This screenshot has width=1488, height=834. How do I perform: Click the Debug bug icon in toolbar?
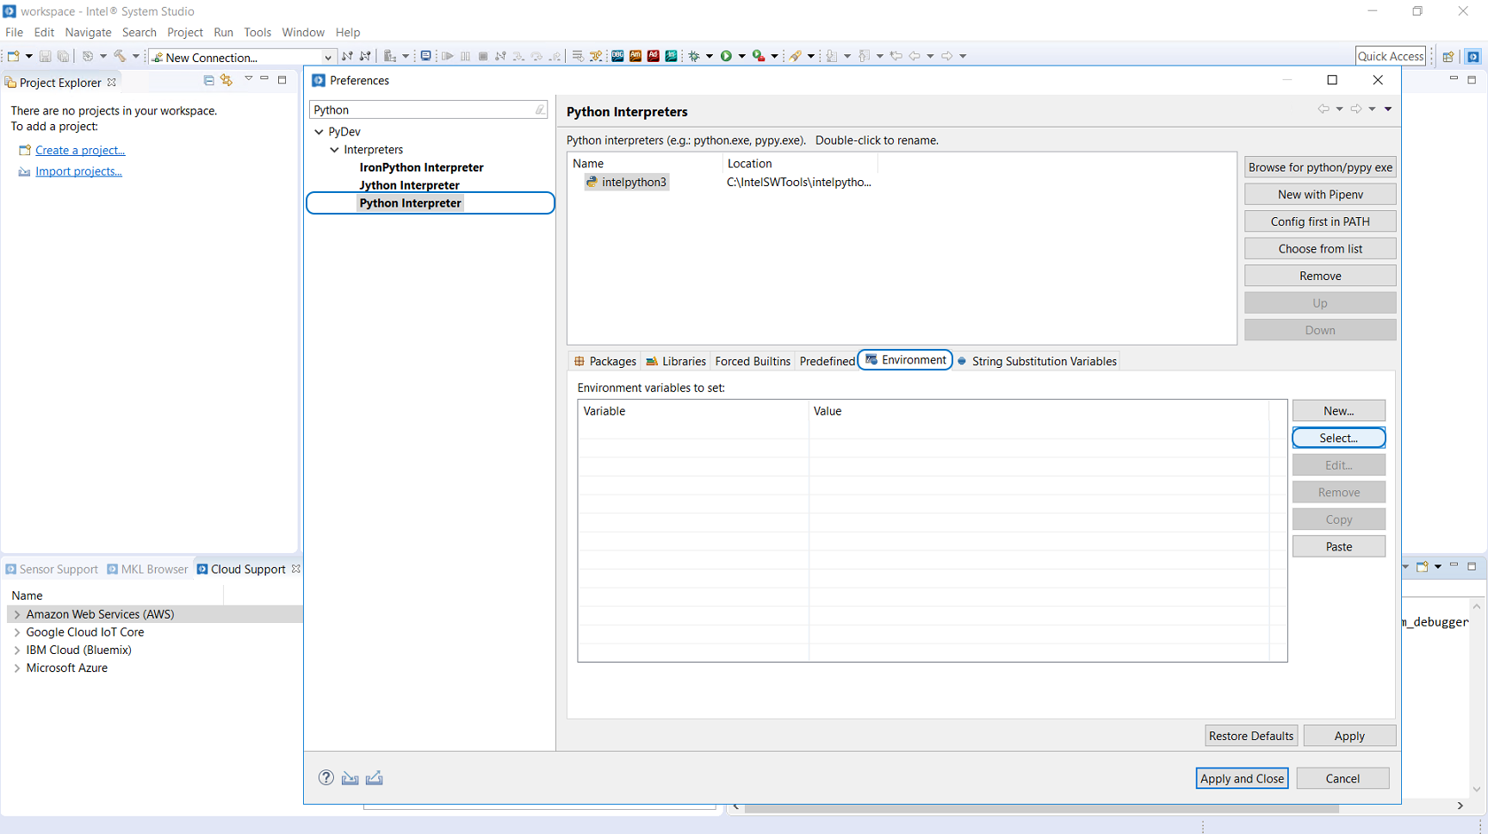pos(694,56)
